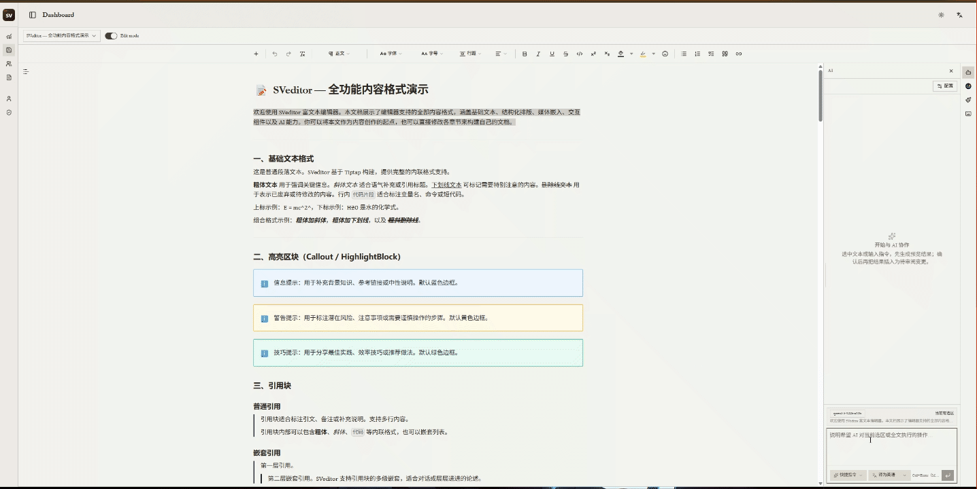Open the 字体 font family dropdown
The image size is (977, 489).
(x=391, y=54)
